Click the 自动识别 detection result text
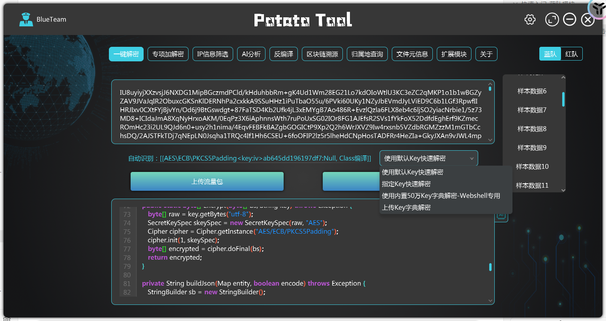606x321 pixels. point(250,158)
